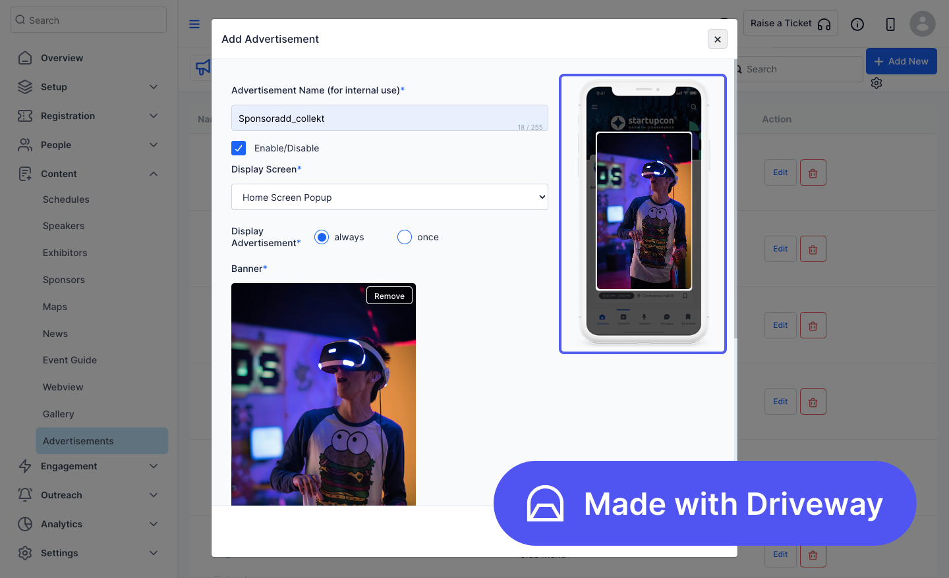This screenshot has width=949, height=578.
Task: Click Edit in the fourth row
Action: coord(780,402)
